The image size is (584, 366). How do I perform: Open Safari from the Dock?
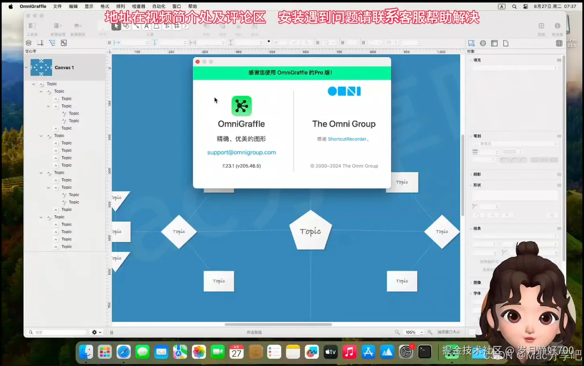[x=123, y=352]
